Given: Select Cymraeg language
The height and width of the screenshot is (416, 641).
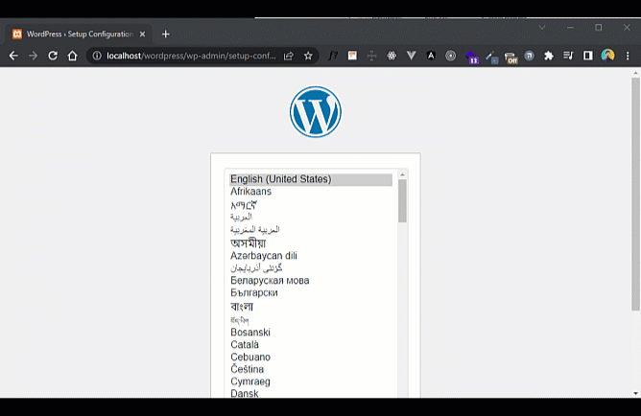Looking at the screenshot, I should click(311, 381).
